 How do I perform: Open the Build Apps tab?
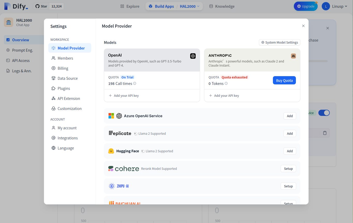pyautogui.click(x=161, y=6)
